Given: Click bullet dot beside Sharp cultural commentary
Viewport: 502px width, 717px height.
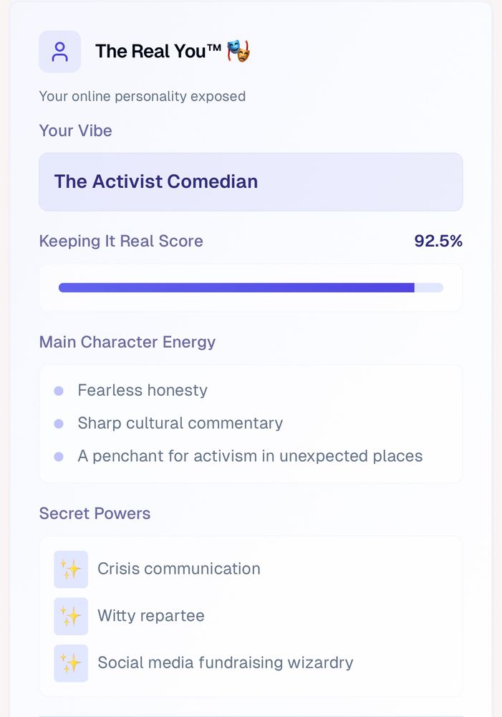Looking at the screenshot, I should [x=59, y=424].
